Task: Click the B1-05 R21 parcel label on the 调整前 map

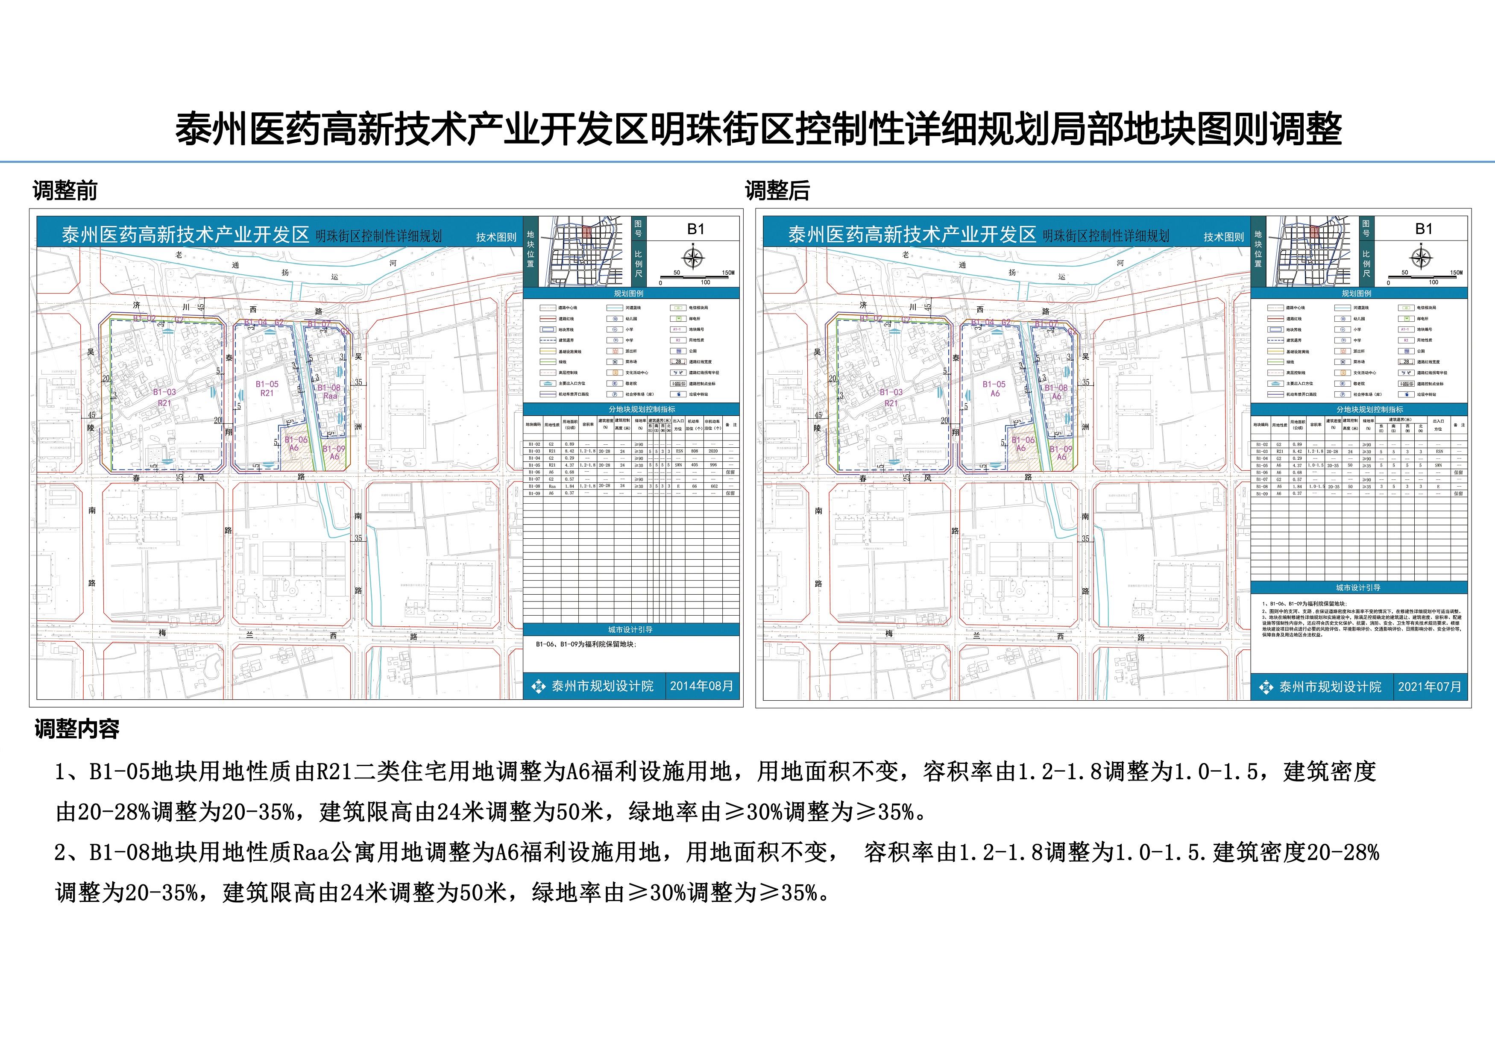Action: tap(267, 389)
